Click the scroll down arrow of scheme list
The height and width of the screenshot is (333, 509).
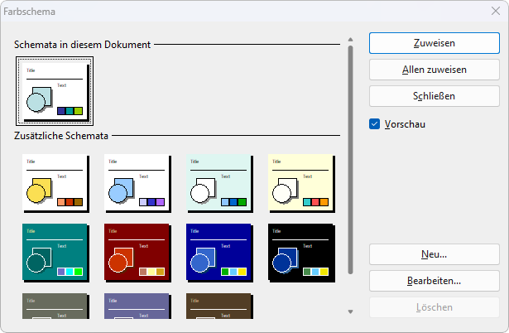pos(350,312)
